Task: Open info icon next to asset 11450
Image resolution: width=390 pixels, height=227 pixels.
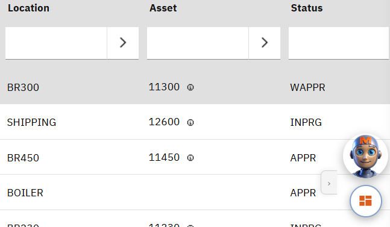Action: (190, 158)
